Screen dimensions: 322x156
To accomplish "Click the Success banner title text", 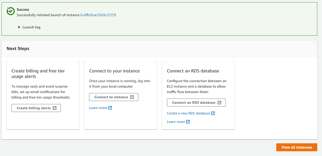I will point(23,9).
